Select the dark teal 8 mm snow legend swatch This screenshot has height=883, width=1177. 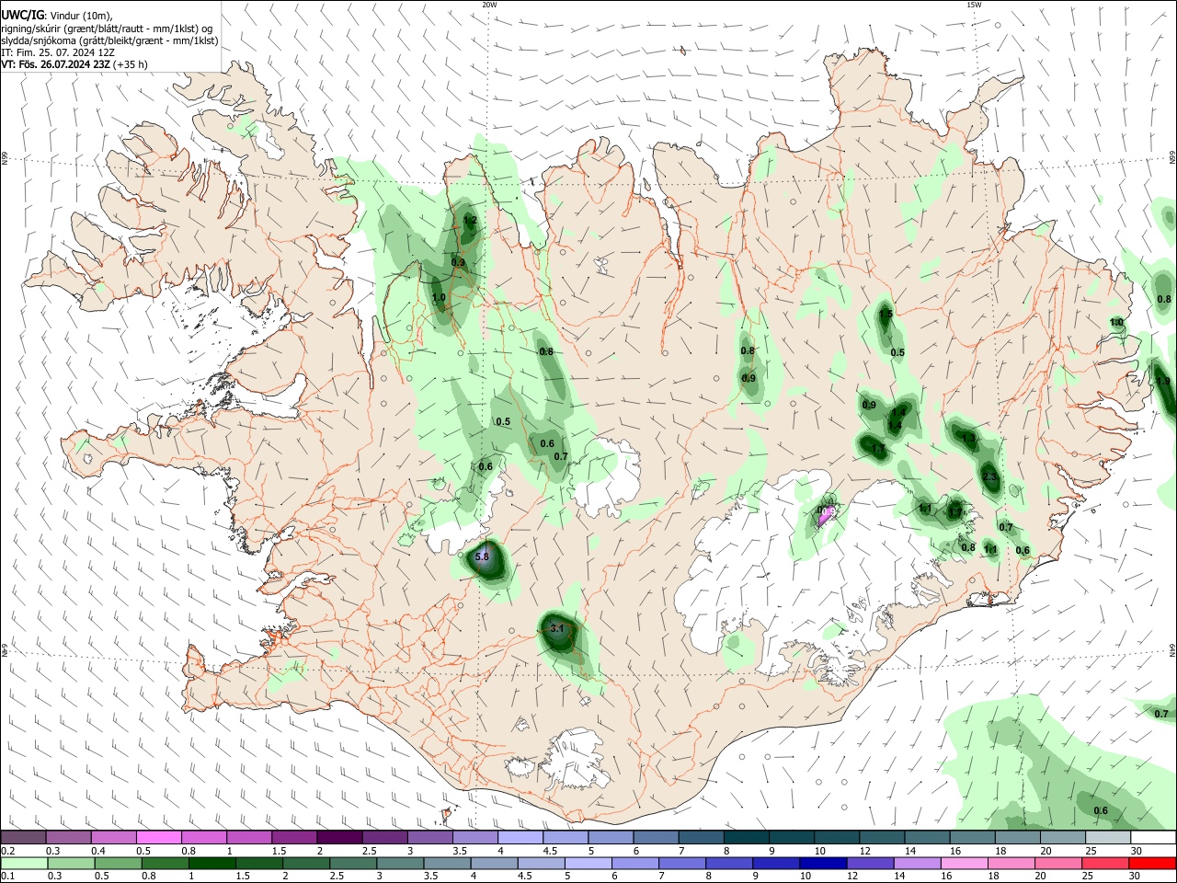pos(747,838)
